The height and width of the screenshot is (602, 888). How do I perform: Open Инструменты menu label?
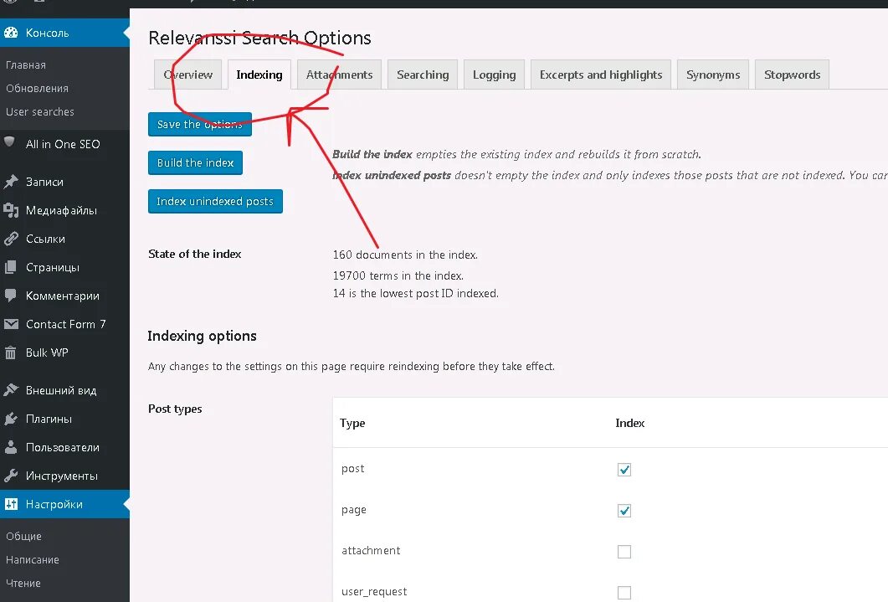[x=62, y=476]
